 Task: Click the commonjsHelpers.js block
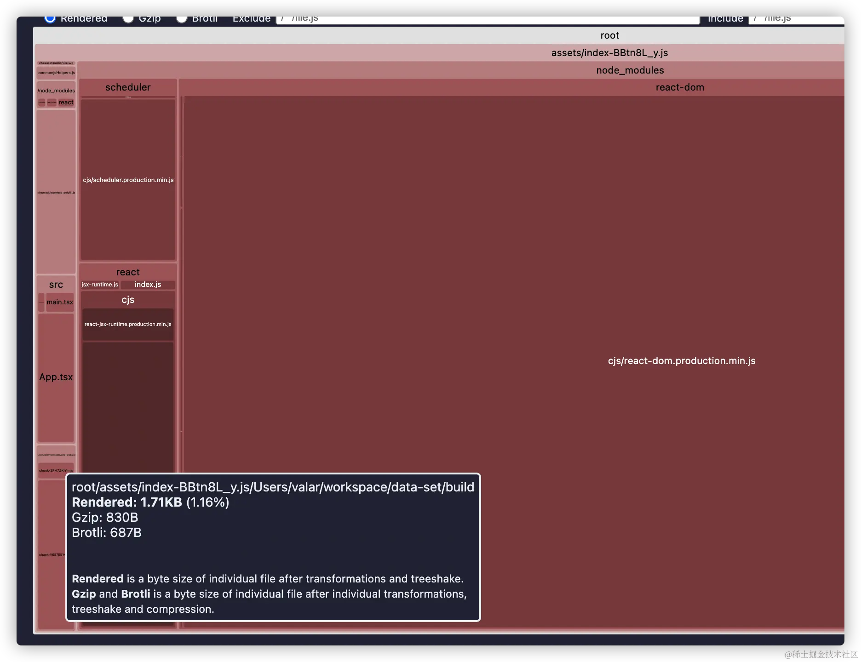[56, 73]
